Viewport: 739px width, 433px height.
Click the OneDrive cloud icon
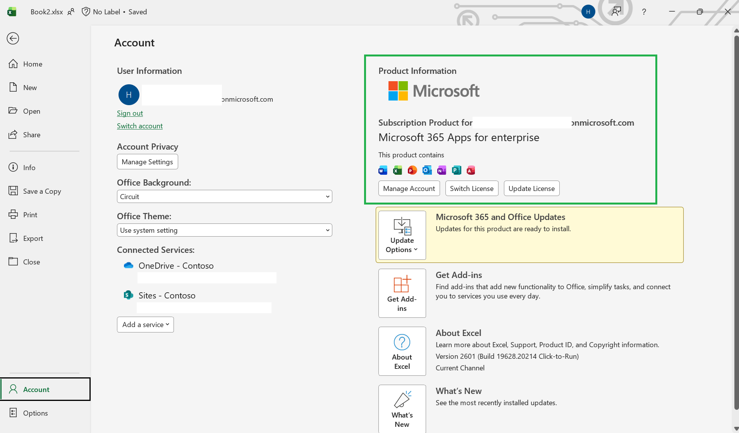[128, 266]
